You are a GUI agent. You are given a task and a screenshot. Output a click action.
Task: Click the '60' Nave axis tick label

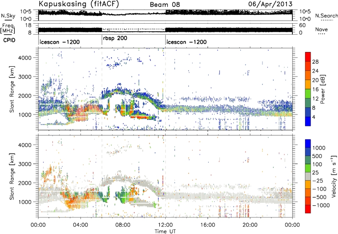tap(302, 25)
